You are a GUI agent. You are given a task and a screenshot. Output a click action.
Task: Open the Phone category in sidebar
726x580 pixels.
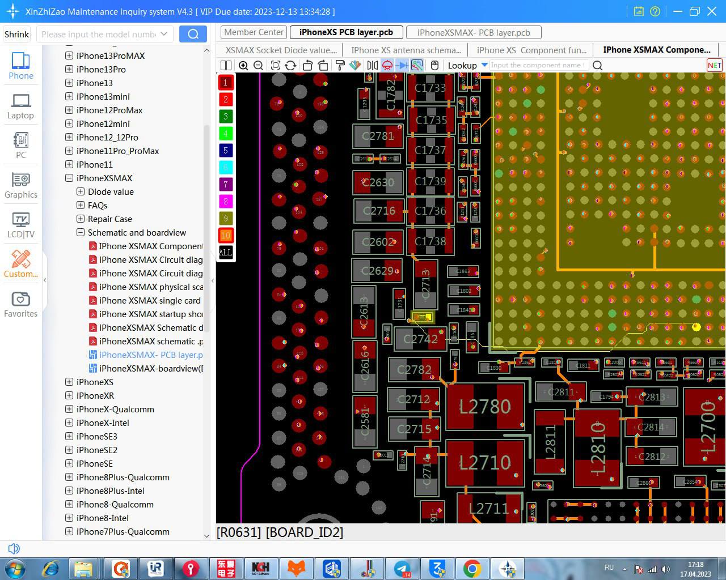[x=21, y=66]
